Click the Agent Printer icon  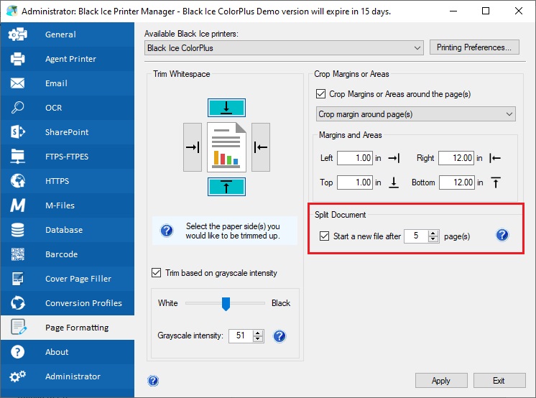[x=17, y=59]
